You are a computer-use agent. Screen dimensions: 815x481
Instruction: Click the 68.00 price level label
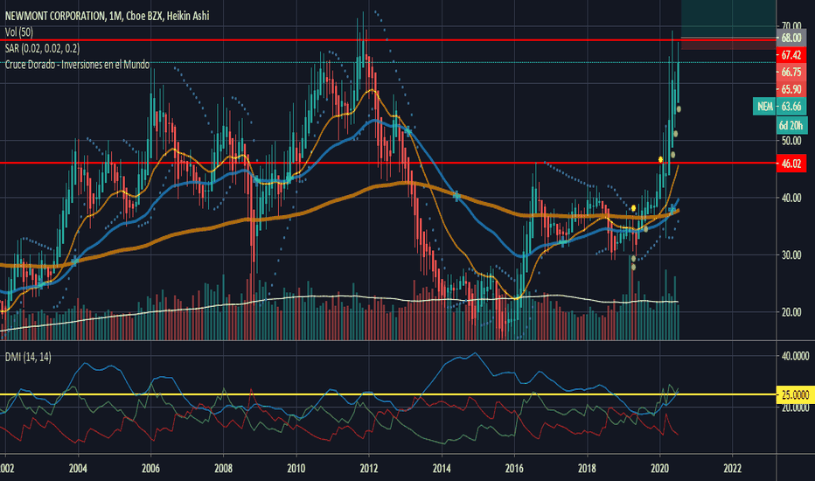tap(791, 38)
